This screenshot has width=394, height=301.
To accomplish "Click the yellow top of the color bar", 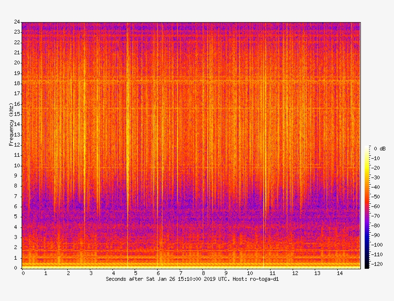I will [x=367, y=150].
